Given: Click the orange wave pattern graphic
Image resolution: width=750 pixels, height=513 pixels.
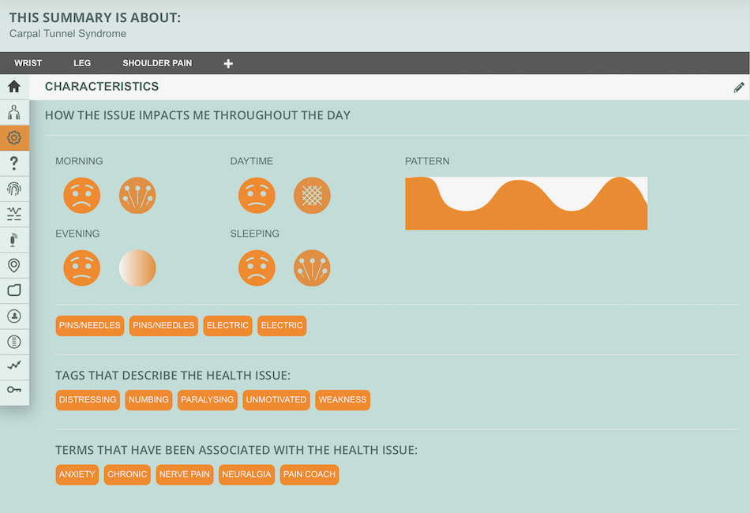Looking at the screenshot, I should [526, 203].
